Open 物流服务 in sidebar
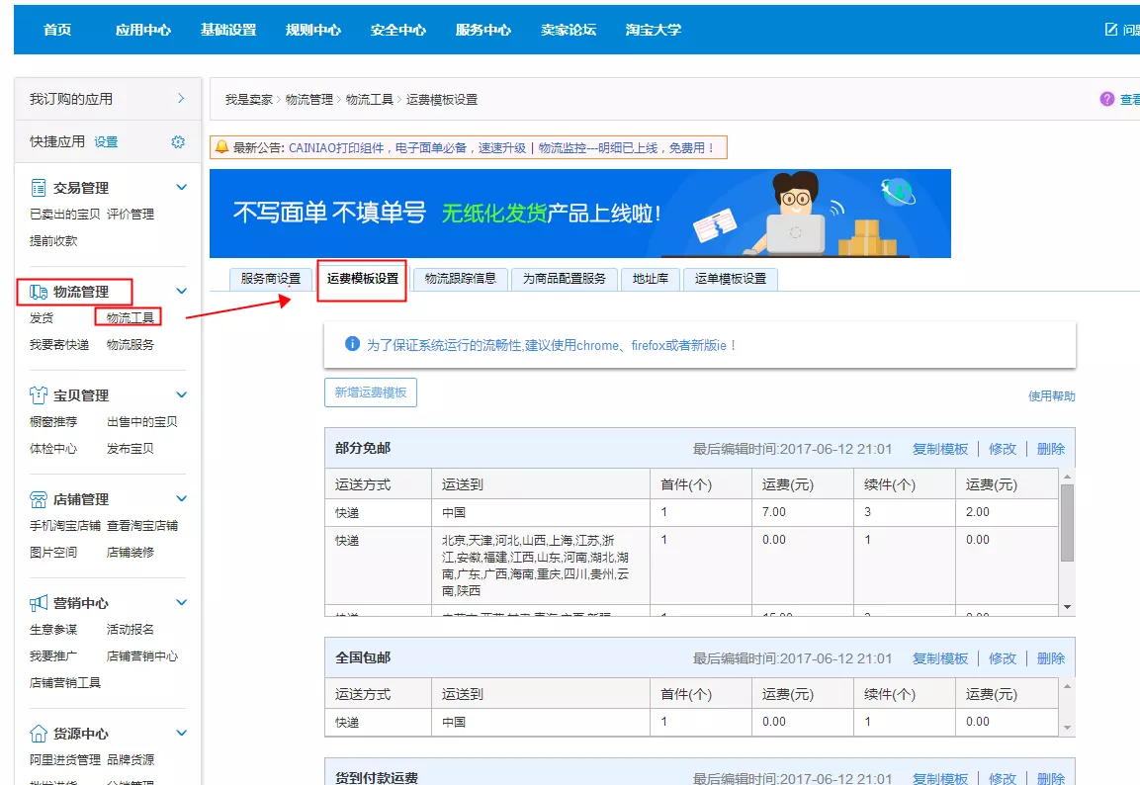 pos(131,344)
